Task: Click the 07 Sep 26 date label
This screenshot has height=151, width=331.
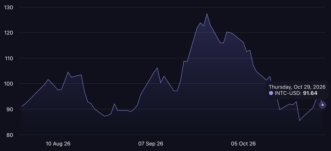Action: [151, 144]
